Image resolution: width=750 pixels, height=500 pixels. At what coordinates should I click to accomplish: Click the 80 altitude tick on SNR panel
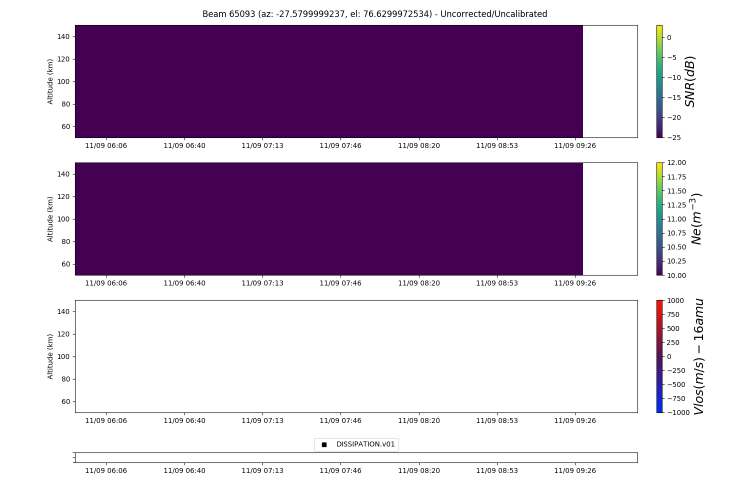tap(66, 104)
